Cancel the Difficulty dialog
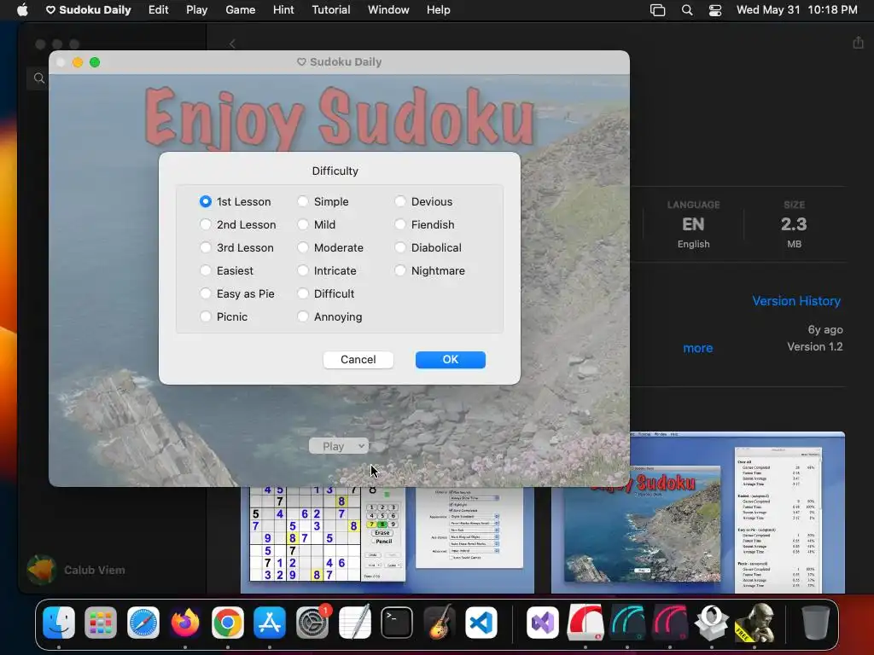The height and width of the screenshot is (655, 874). click(x=358, y=360)
